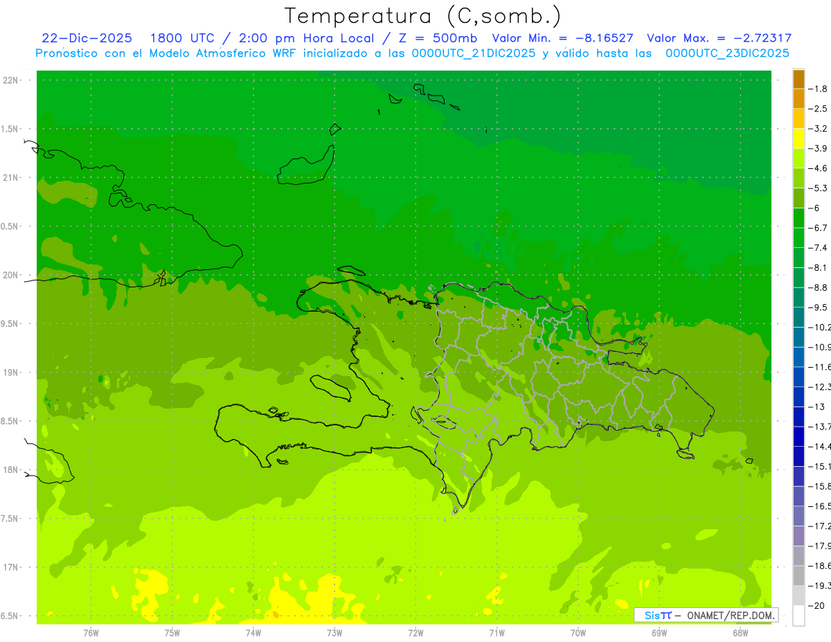Pick yellow legend swatch between -3.2 and -3.9
The image size is (831, 642).
point(798,139)
